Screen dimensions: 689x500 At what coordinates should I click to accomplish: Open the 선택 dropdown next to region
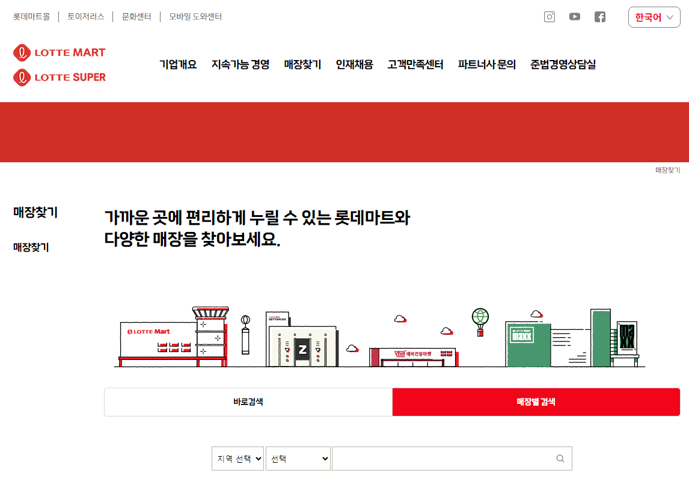click(x=298, y=459)
